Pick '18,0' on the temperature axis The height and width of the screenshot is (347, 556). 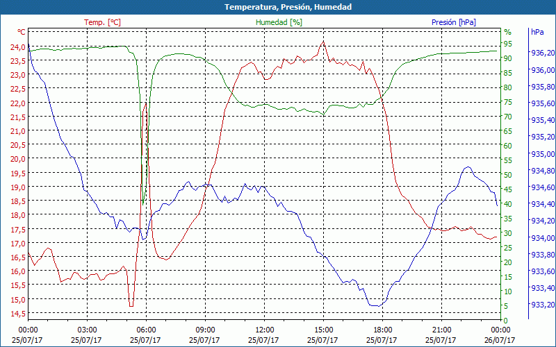pyautogui.click(x=18, y=215)
